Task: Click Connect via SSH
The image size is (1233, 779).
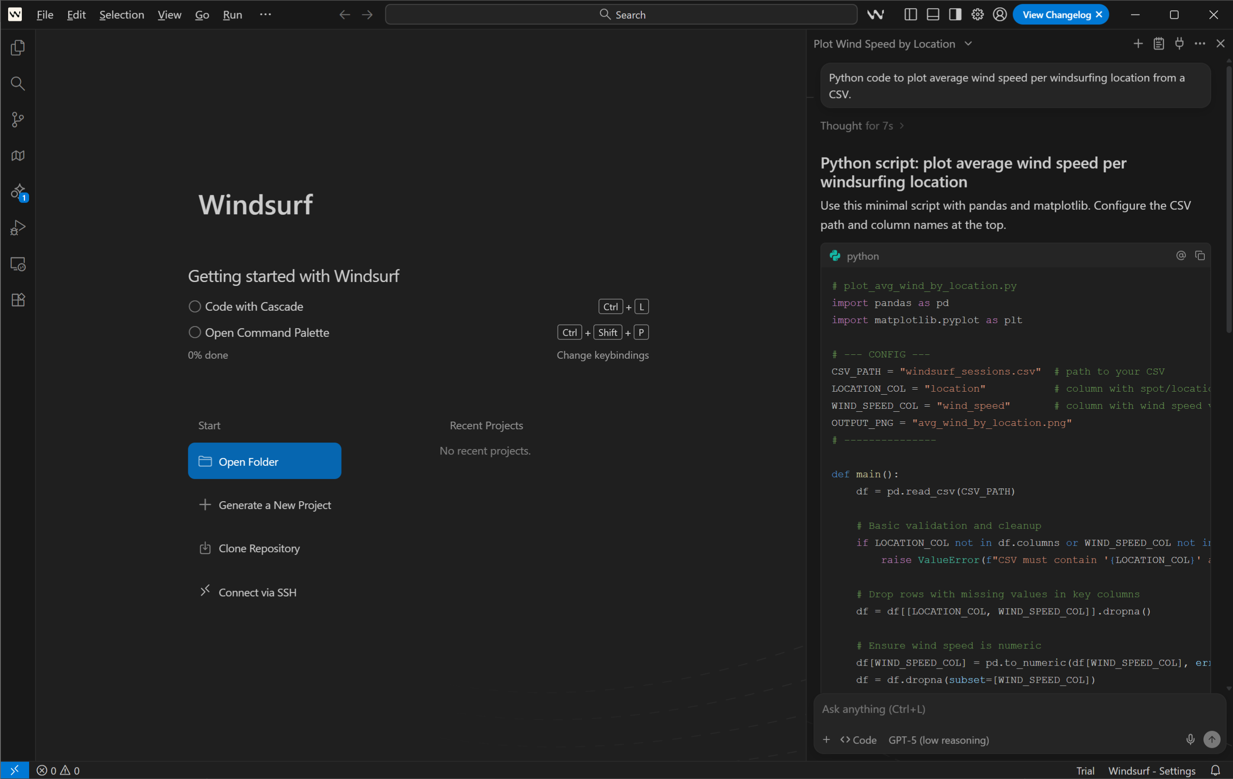Action: point(248,592)
